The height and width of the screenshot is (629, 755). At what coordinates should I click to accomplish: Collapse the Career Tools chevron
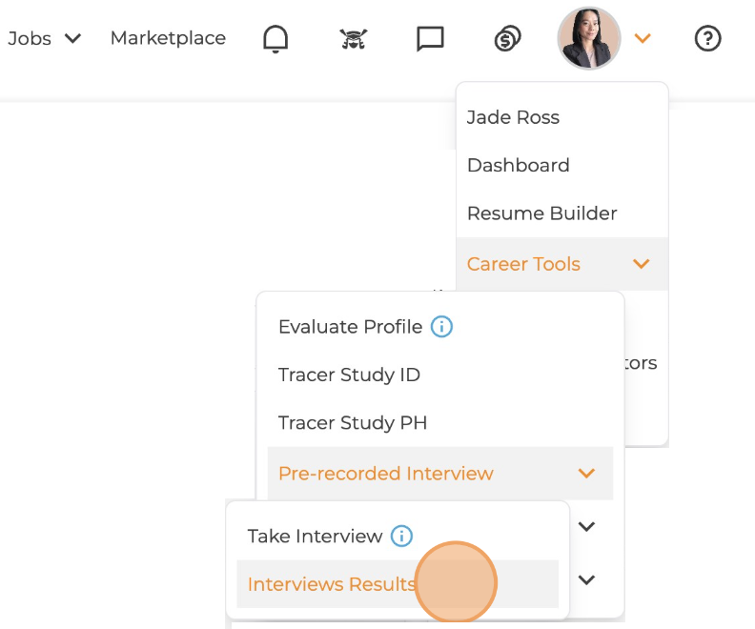pyautogui.click(x=641, y=264)
